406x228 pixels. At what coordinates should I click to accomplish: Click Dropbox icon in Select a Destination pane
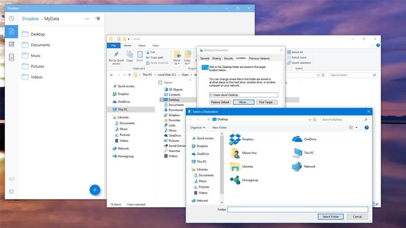click(x=235, y=139)
